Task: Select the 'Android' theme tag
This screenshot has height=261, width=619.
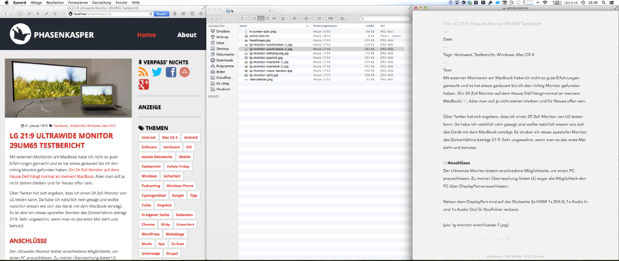Action: (191, 138)
